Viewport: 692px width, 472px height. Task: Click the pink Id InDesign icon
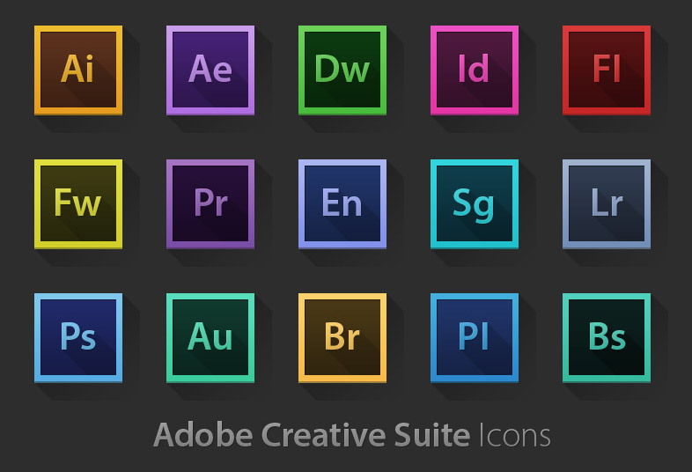(x=475, y=70)
